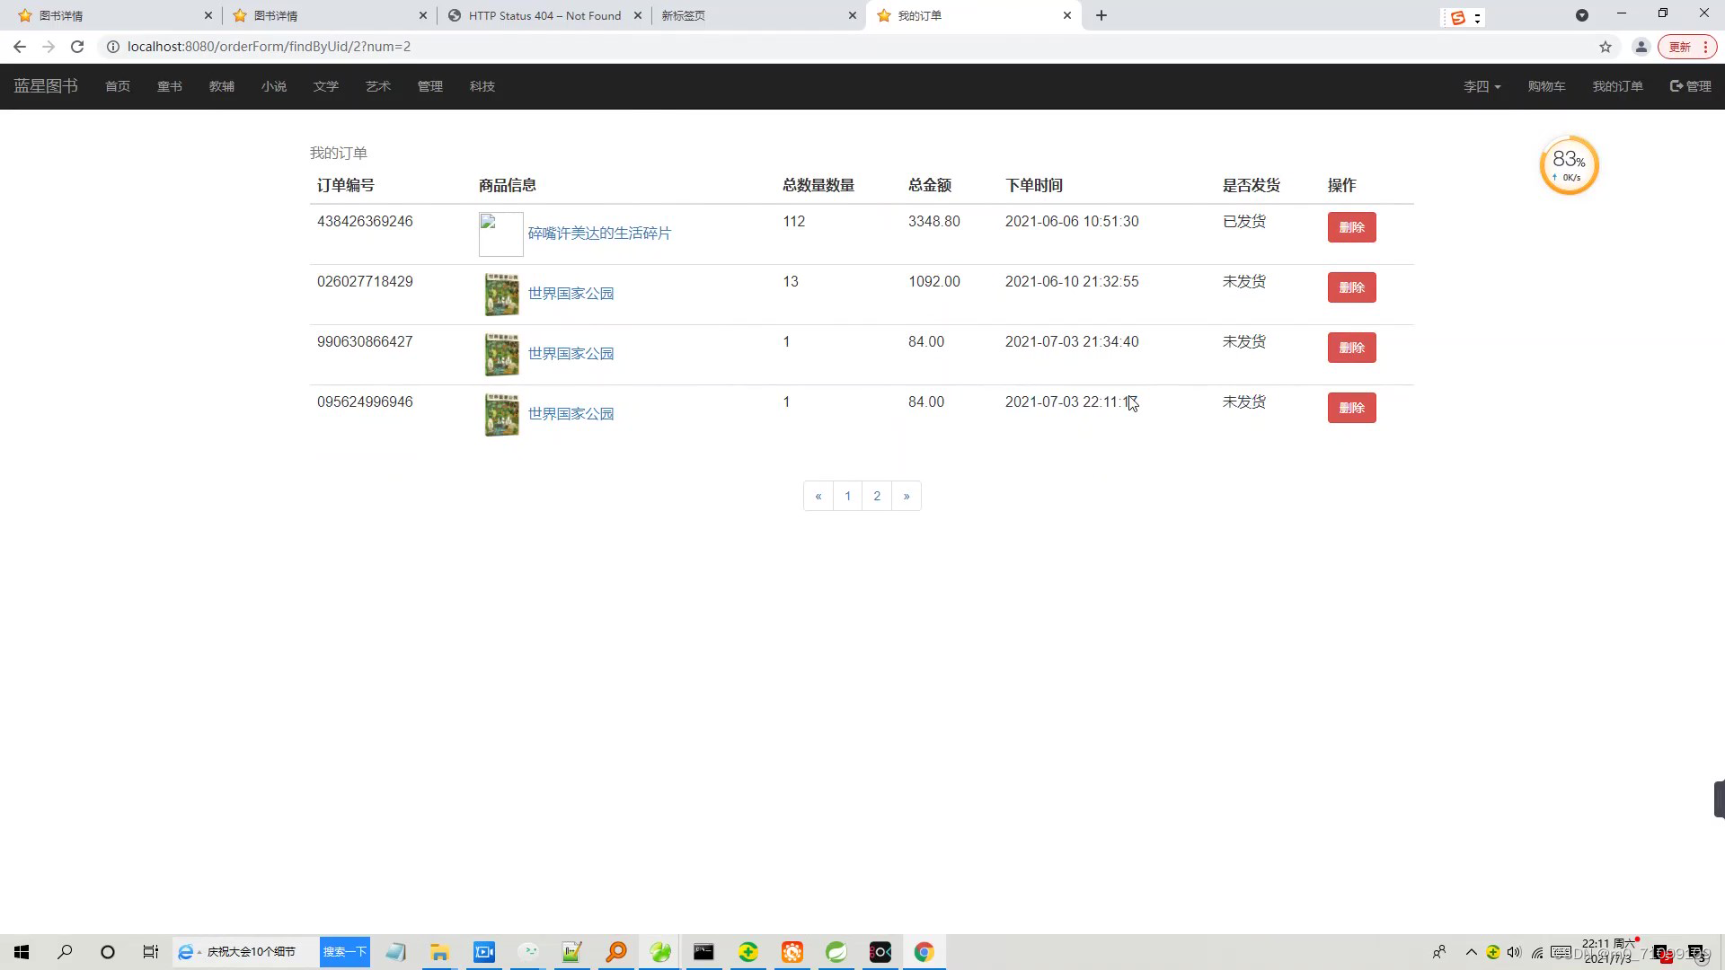Screen dimensions: 1725x970
Task: Launch Navicat from the taskbar
Action: point(660,952)
